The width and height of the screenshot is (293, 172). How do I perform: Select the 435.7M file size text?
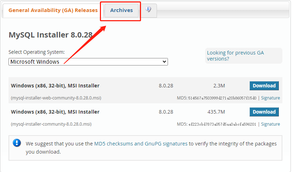click(216, 112)
